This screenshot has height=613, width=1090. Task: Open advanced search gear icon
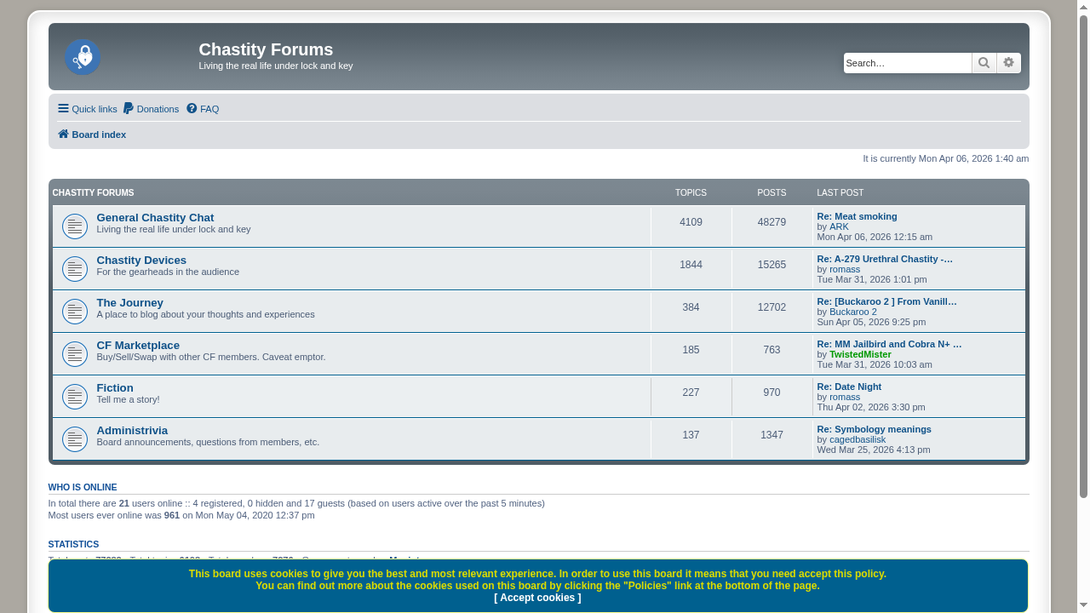tap(1009, 63)
